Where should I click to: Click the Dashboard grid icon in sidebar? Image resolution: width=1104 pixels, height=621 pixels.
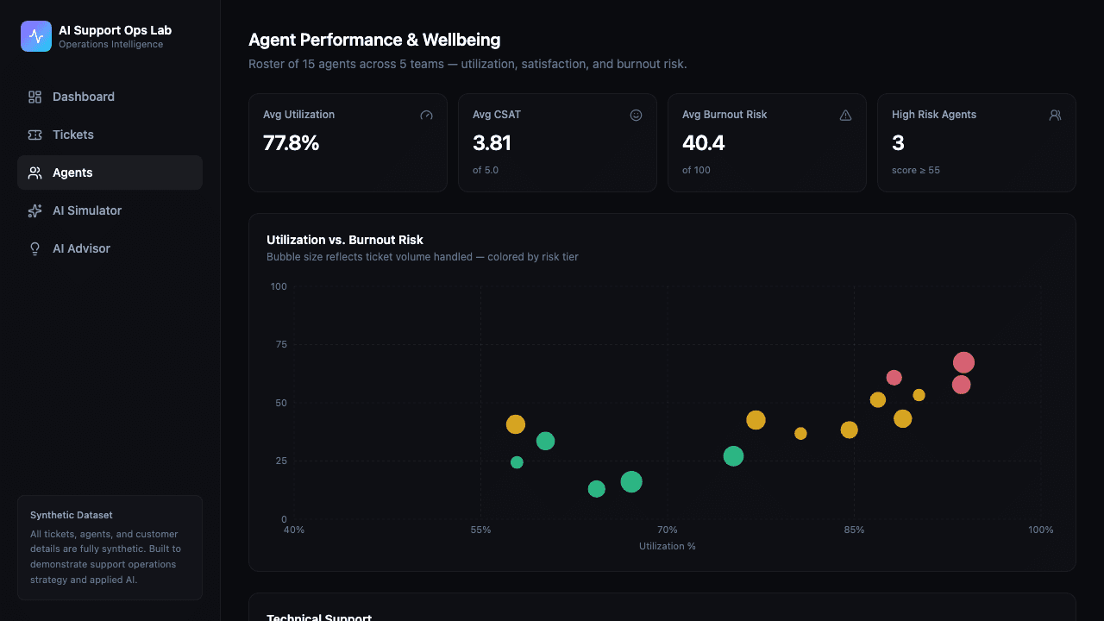[34, 97]
